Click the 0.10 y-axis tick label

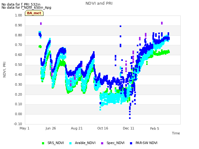point(19,104)
